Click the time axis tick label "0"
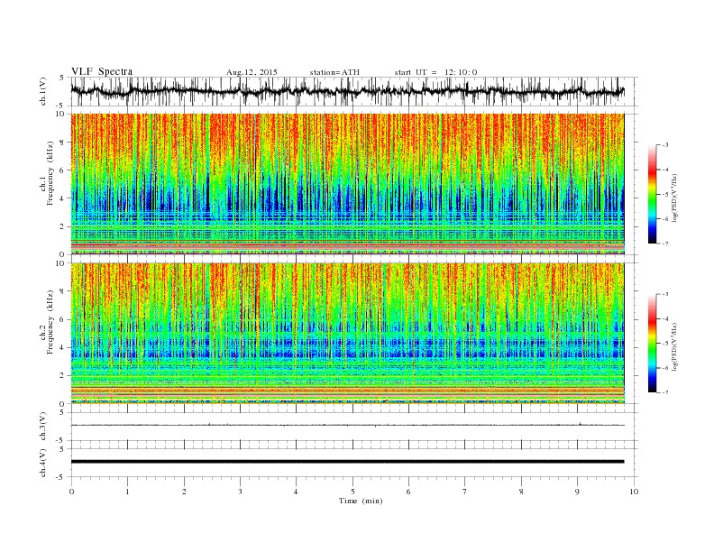Image resolution: width=714 pixels, height=552 pixels. (x=71, y=492)
